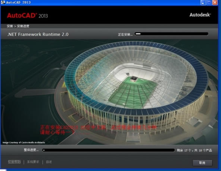Click the 整体进度... label

31,150
